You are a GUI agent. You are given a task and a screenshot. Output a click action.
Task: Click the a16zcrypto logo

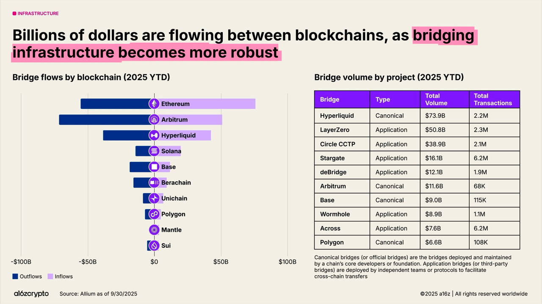pyautogui.click(x=31, y=293)
